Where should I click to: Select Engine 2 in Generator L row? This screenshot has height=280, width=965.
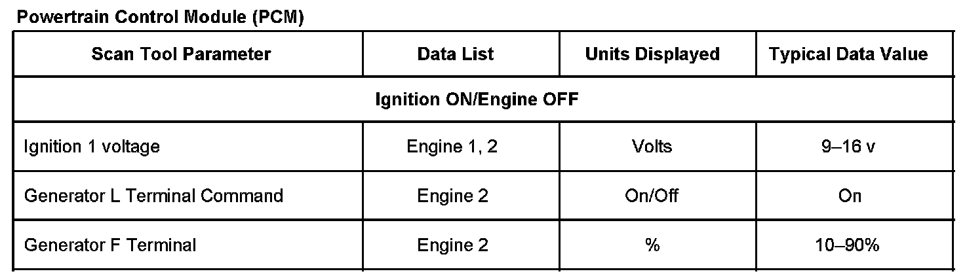tap(452, 196)
